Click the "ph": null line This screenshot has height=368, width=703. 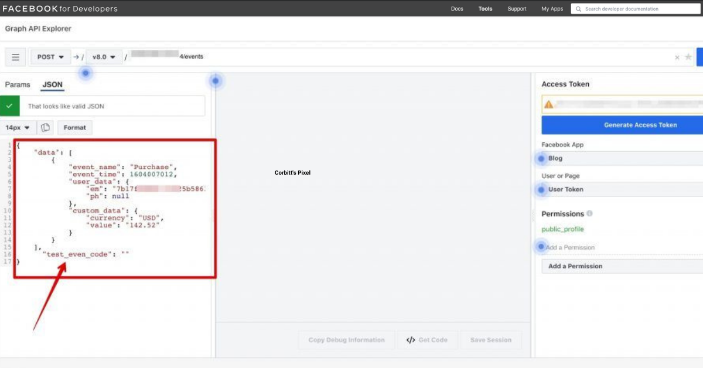(x=108, y=196)
